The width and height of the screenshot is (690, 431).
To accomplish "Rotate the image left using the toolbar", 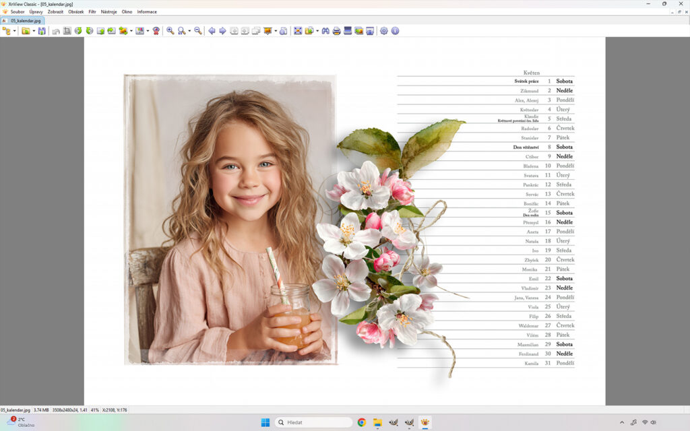I will click(x=78, y=31).
